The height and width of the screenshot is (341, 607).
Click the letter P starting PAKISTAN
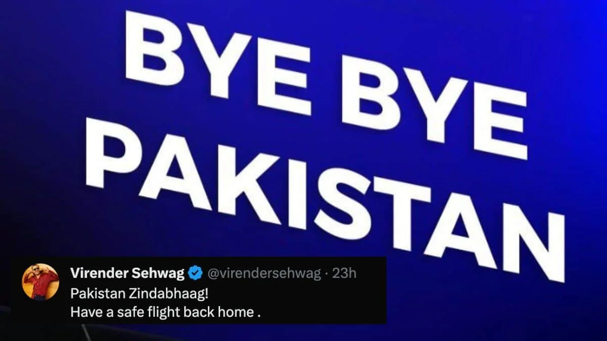pos(126,155)
